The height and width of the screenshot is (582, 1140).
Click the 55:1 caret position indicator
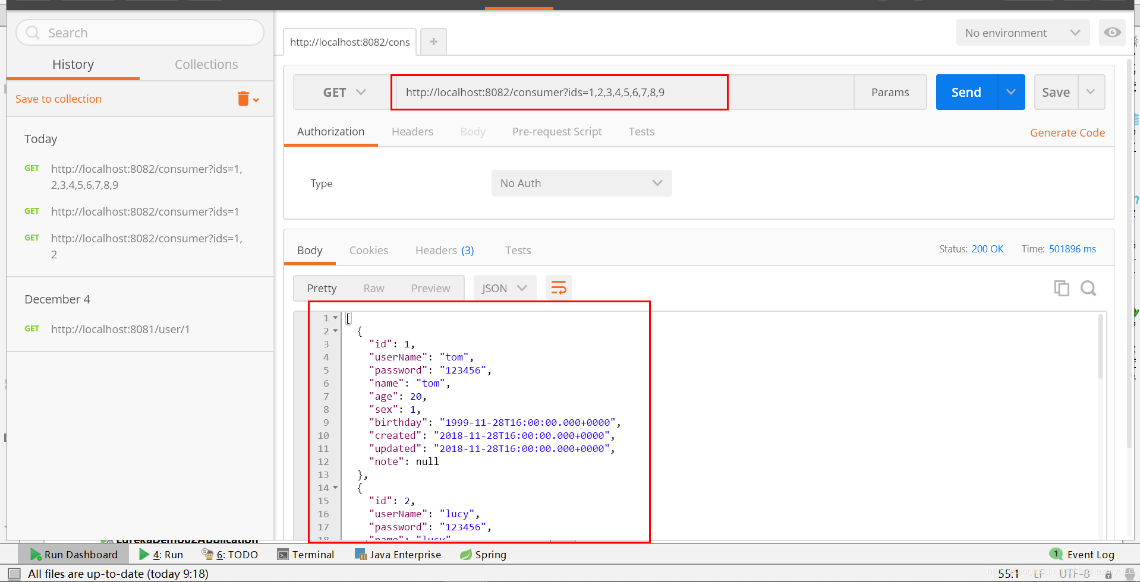(1009, 574)
